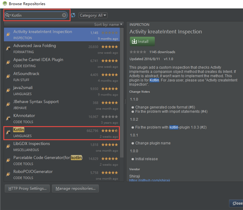Click the plug icon beside Activity kreateIntent Inspection
Viewport: 243px width, 210px height.
(x=8, y=34)
